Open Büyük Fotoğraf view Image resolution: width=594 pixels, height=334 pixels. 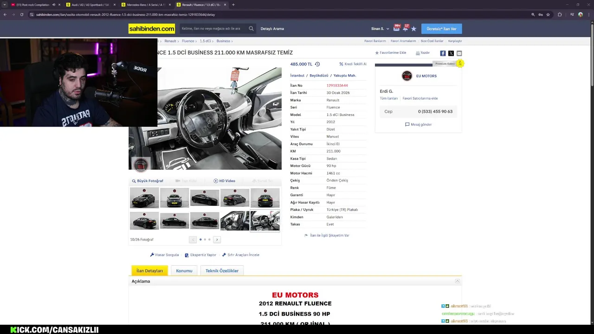[x=148, y=181]
